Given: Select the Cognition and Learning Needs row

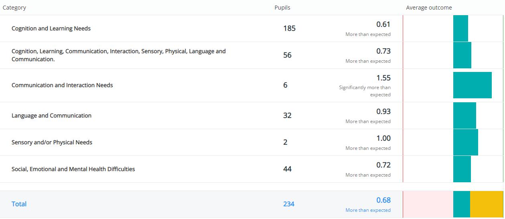Looking at the screenshot, I should pos(51,28).
